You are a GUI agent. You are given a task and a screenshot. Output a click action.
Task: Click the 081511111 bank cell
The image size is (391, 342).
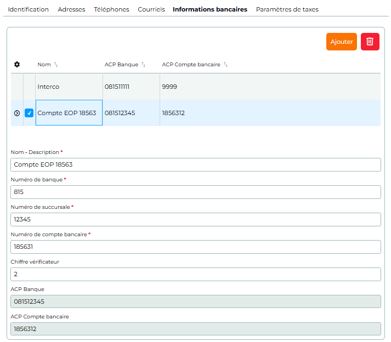[x=131, y=87]
